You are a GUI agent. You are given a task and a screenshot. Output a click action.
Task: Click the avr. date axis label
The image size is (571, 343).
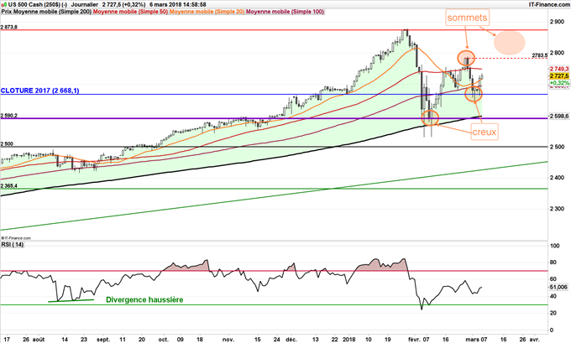pos(534,340)
